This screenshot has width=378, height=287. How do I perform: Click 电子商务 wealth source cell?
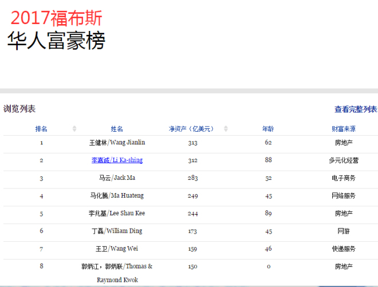(x=344, y=178)
